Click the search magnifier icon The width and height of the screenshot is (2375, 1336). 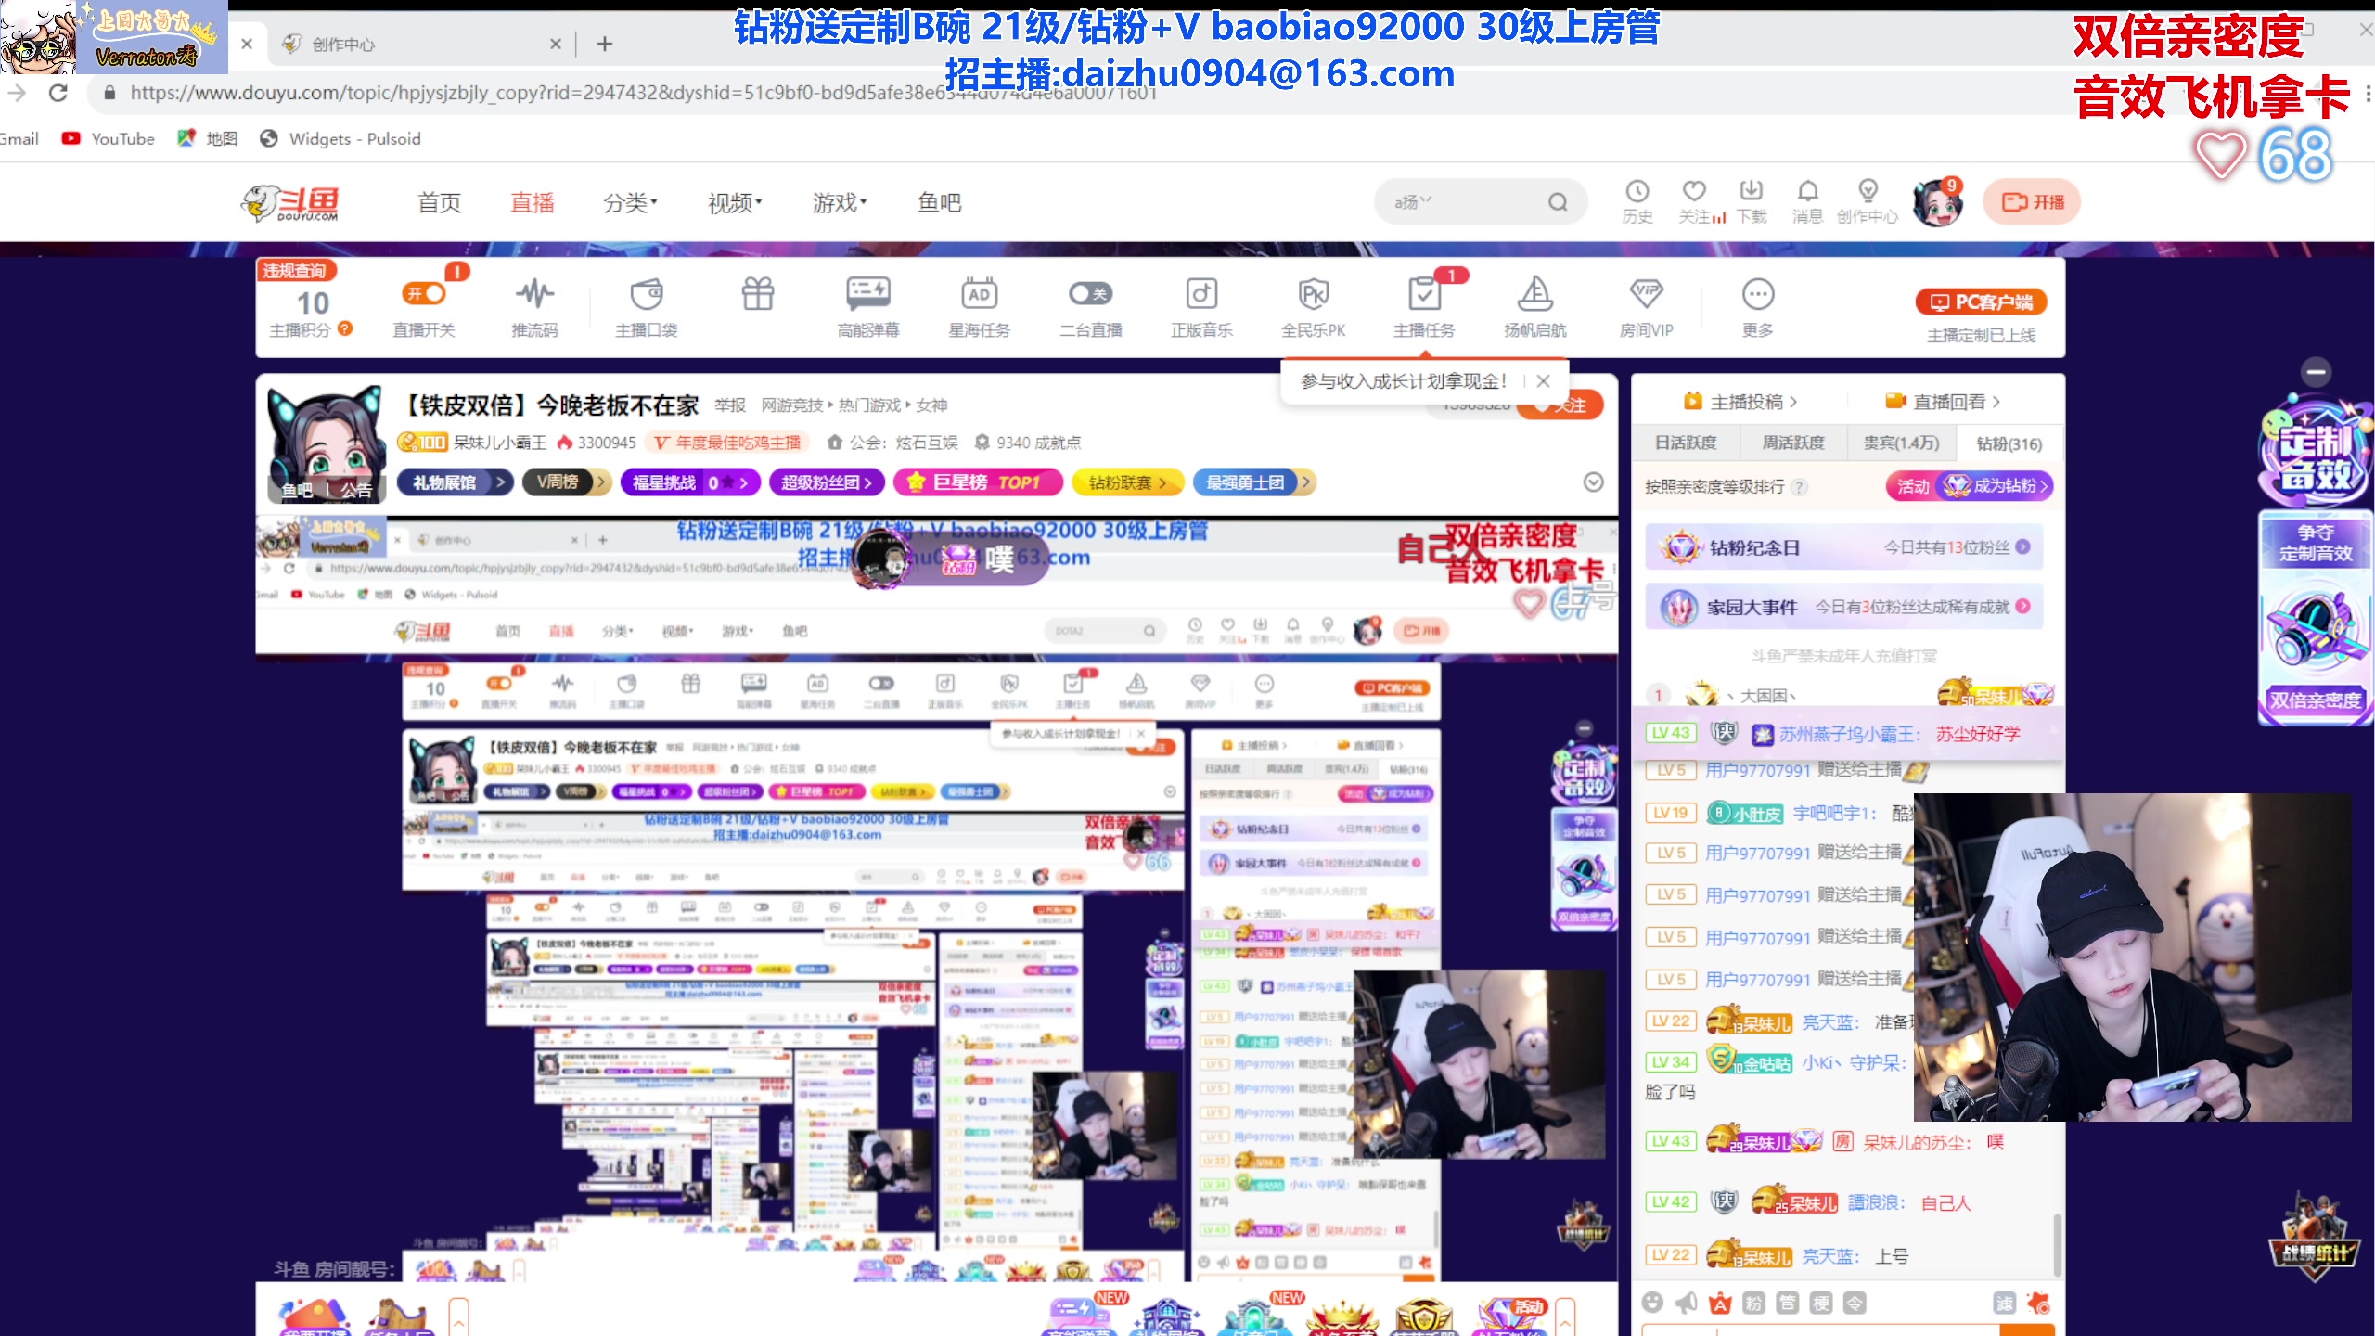[x=1558, y=202]
